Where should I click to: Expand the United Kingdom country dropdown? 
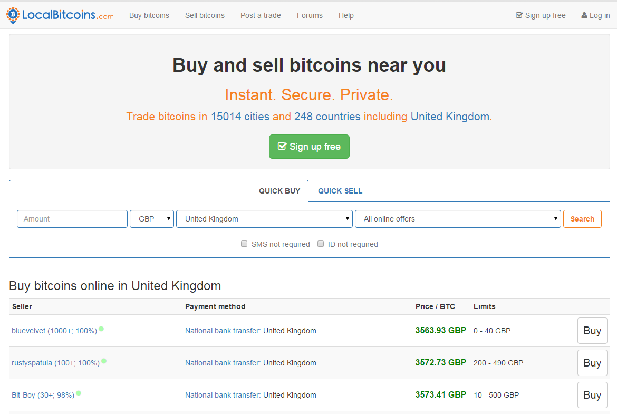pos(264,219)
